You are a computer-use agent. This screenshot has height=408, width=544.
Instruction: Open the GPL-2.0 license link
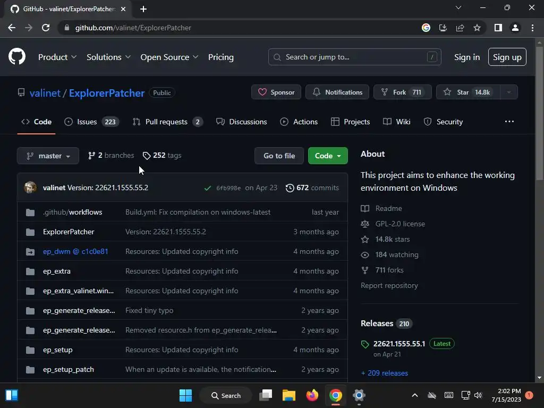pos(393,224)
